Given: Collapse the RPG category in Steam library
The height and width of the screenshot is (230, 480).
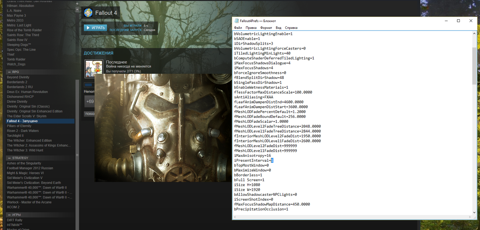Looking at the screenshot, I should coord(10,72).
